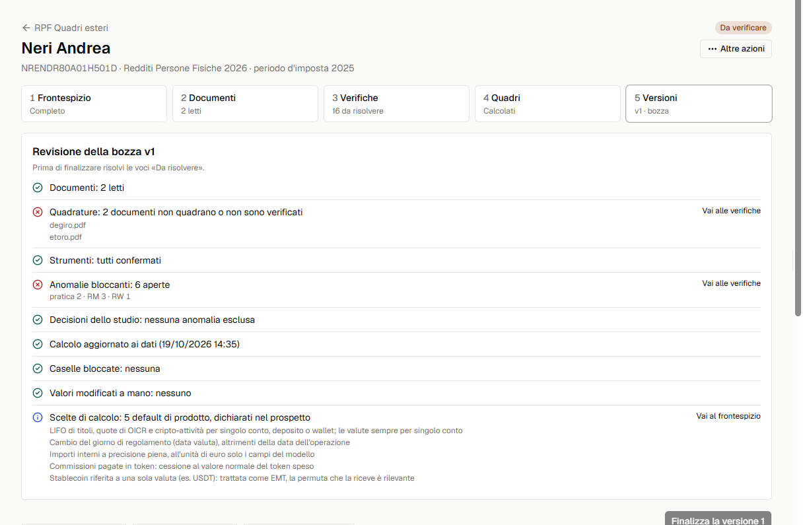Click Finalizza la versione 1 button
The image size is (803, 525).
click(718, 518)
